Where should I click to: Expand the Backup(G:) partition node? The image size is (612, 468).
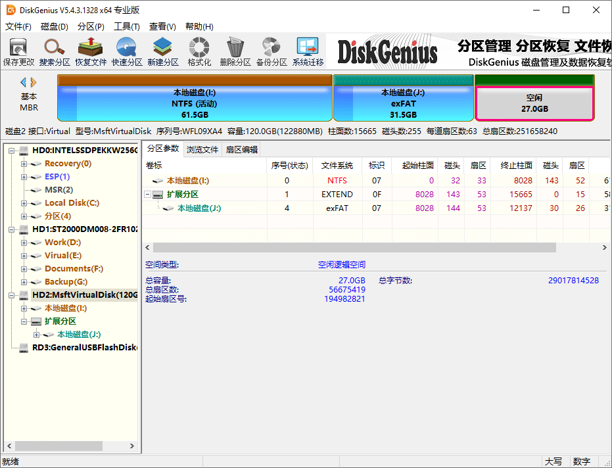pos(24,282)
